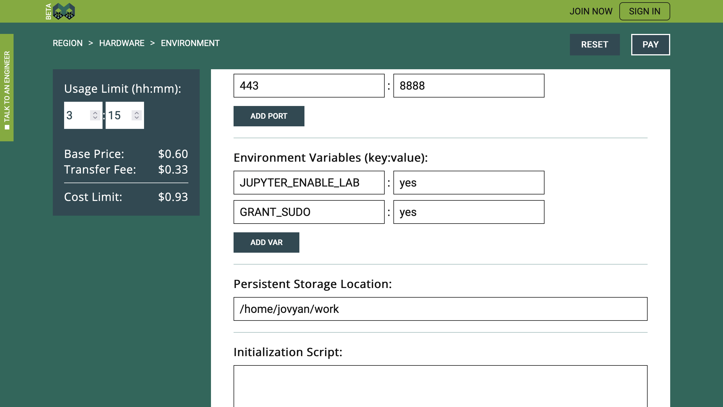Click the ADD VAR button

(266, 243)
